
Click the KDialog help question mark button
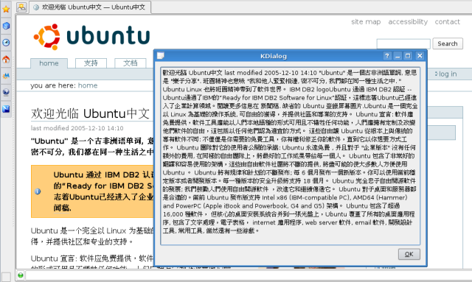(387, 56)
